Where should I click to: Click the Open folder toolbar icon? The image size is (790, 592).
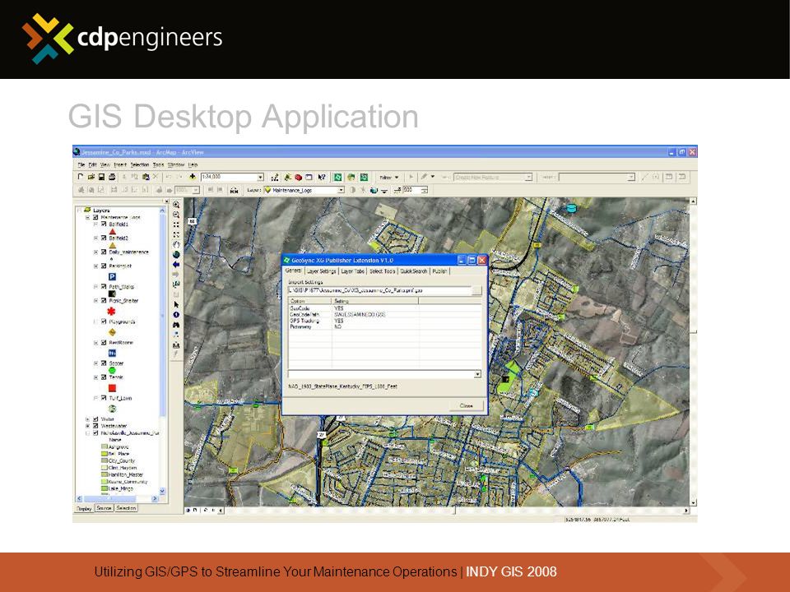[x=91, y=178]
